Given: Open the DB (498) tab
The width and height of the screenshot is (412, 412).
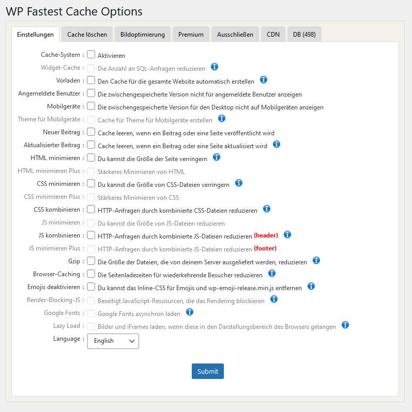Looking at the screenshot, I should point(304,35).
